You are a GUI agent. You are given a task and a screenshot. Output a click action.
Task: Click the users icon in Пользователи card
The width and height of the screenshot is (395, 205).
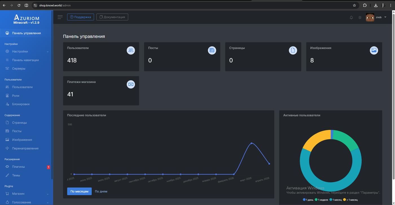pyautogui.click(x=131, y=50)
